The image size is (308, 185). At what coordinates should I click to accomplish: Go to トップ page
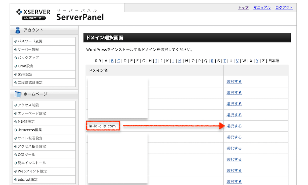tap(243, 8)
